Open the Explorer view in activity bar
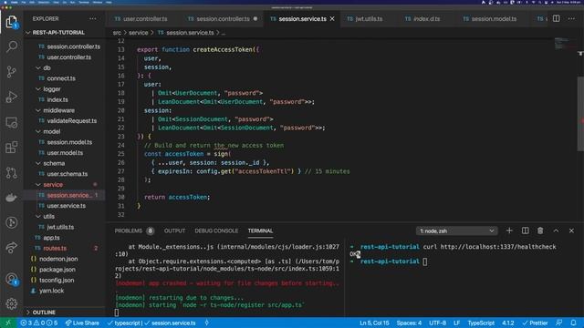 (x=12, y=22)
